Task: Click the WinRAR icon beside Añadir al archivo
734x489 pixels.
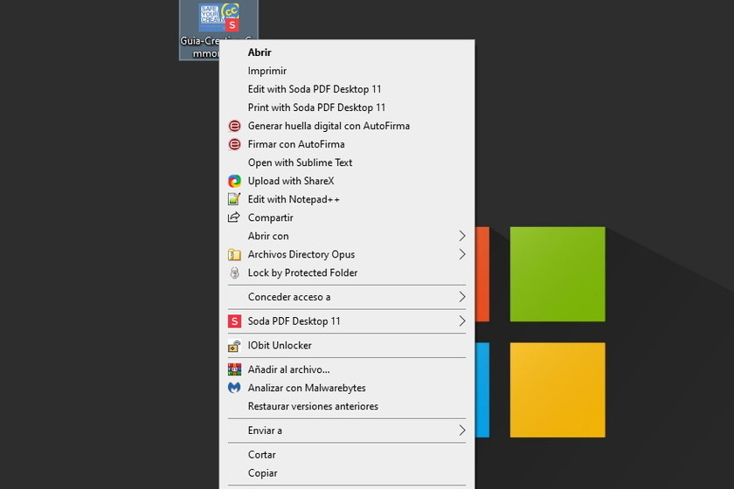Action: point(234,369)
